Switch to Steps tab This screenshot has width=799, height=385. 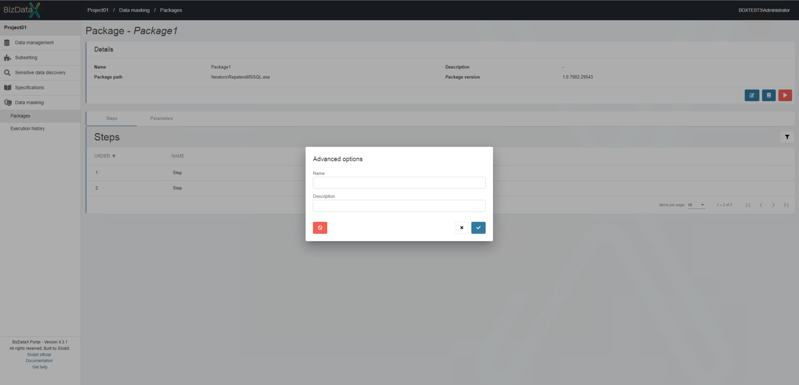112,118
